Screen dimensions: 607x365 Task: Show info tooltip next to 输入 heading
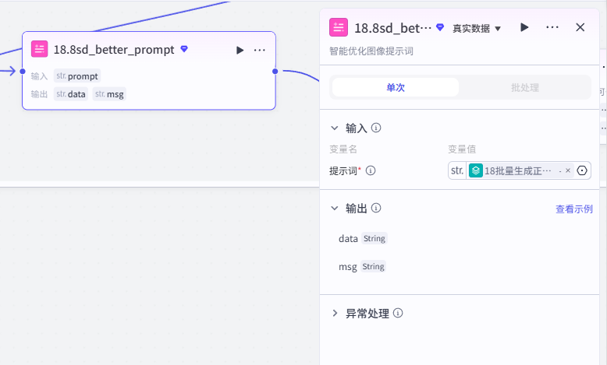point(376,128)
